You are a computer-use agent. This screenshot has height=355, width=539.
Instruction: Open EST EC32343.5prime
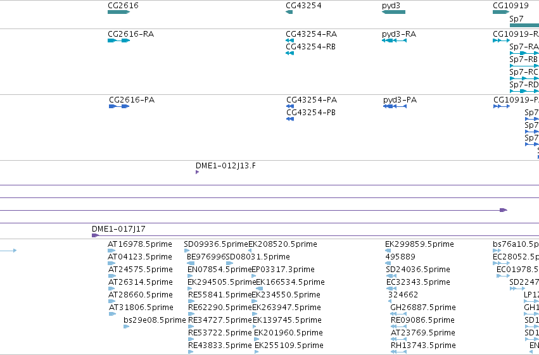(x=419, y=282)
